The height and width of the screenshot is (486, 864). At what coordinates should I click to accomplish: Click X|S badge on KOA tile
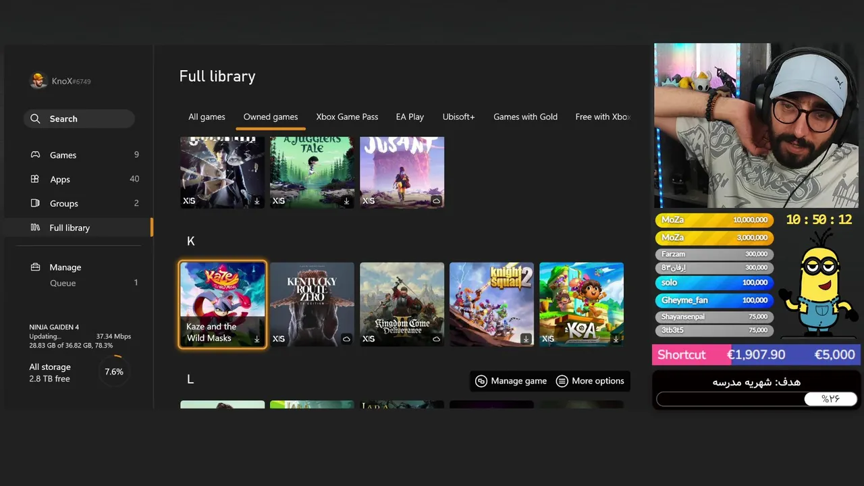[548, 339]
